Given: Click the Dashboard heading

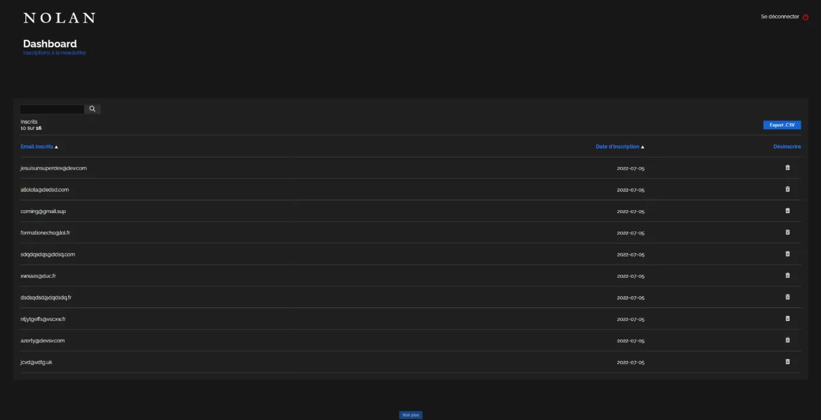Looking at the screenshot, I should tap(50, 43).
